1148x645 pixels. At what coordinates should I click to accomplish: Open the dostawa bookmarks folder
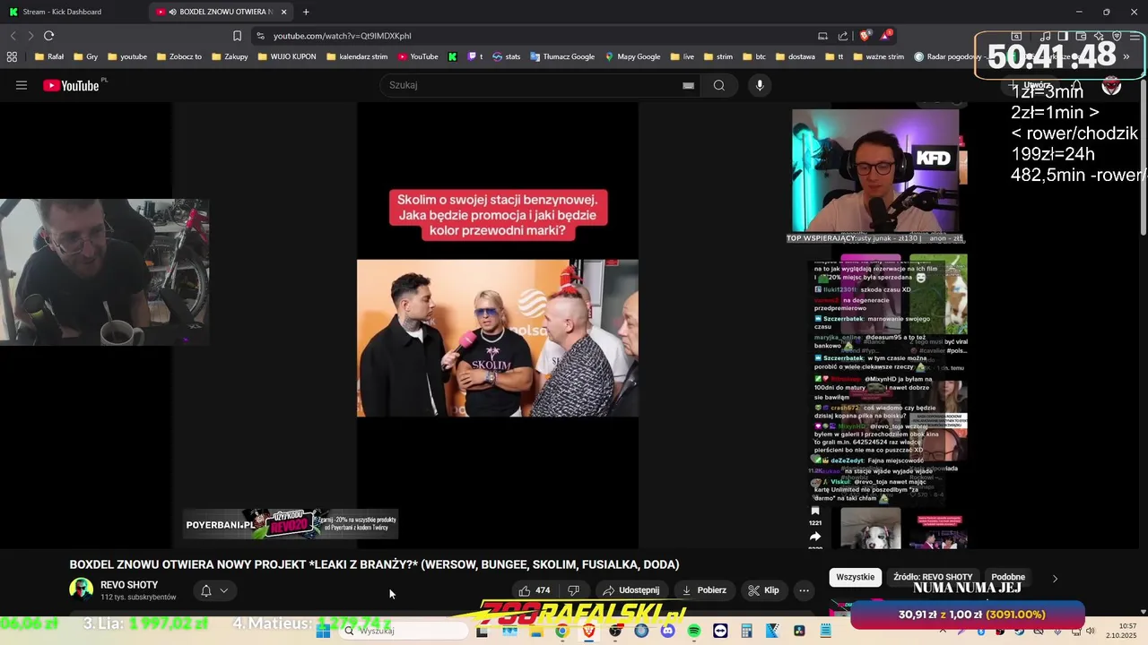pos(796,56)
